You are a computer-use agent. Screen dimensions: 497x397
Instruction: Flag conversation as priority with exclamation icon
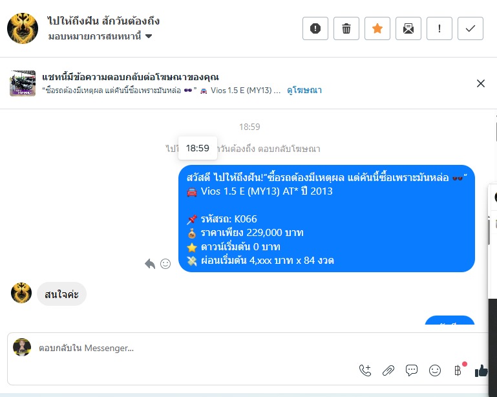click(x=439, y=28)
